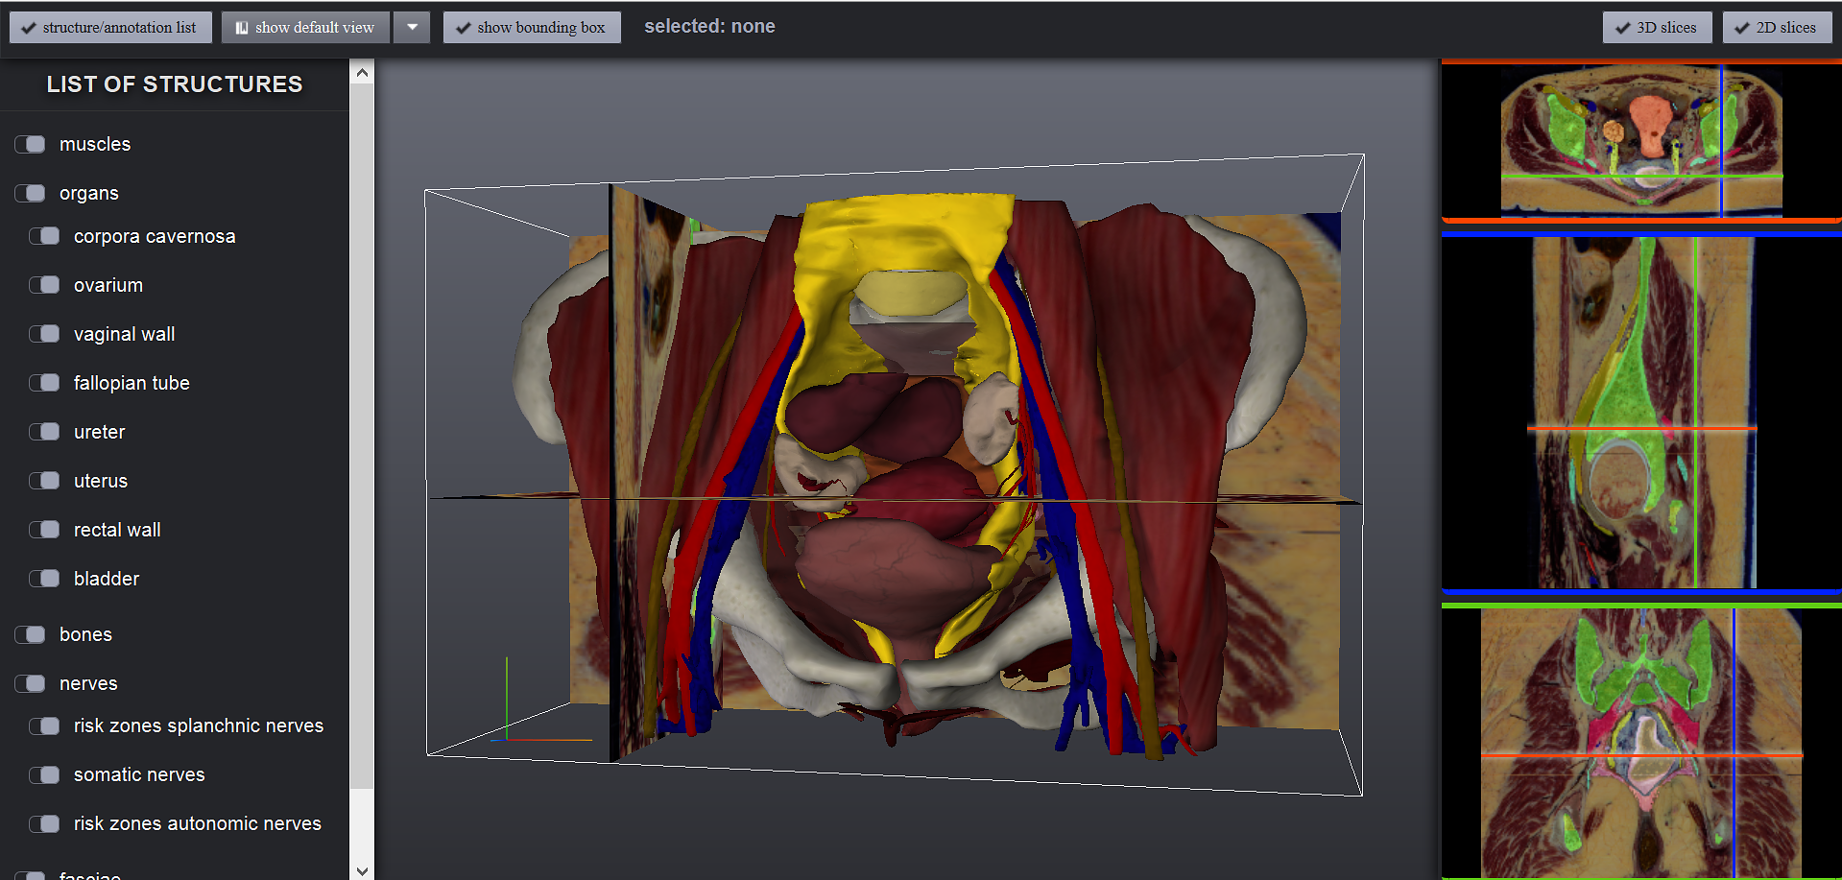Toggle the show bounding box option
This screenshot has width=1842, height=880.
(532, 27)
